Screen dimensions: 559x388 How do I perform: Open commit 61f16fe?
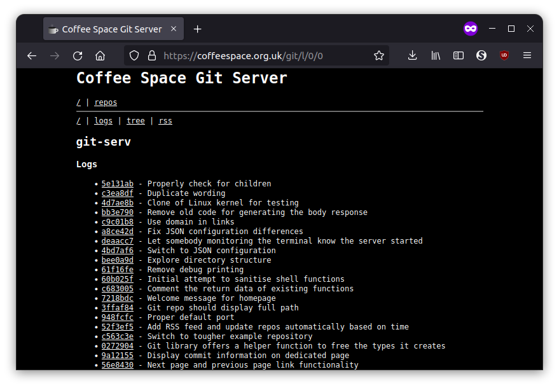pyautogui.click(x=117, y=270)
